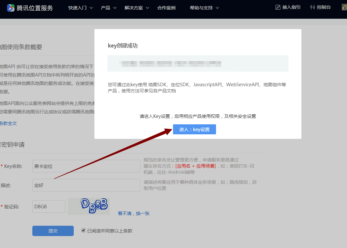
Task: Expand the 快速入门 dropdown menu
Action: point(81,8)
